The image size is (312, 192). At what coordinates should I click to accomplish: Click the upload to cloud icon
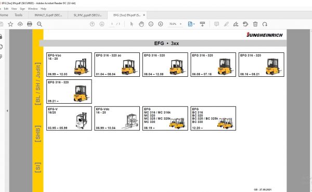pyautogui.click(x=20, y=24)
